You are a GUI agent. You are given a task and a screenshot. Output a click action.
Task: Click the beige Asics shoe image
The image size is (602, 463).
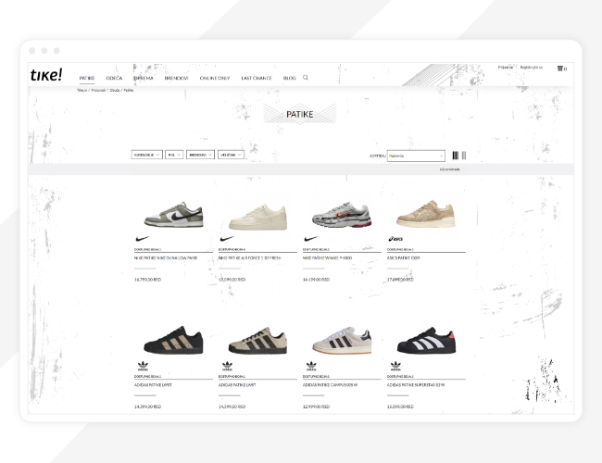[426, 214]
